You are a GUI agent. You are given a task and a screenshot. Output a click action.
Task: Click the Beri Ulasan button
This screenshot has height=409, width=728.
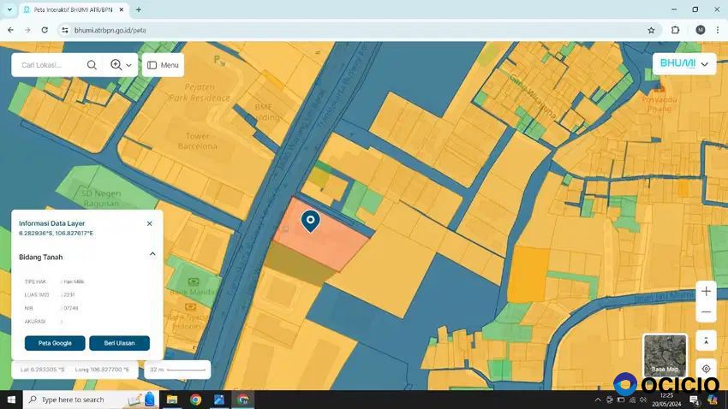coord(119,343)
